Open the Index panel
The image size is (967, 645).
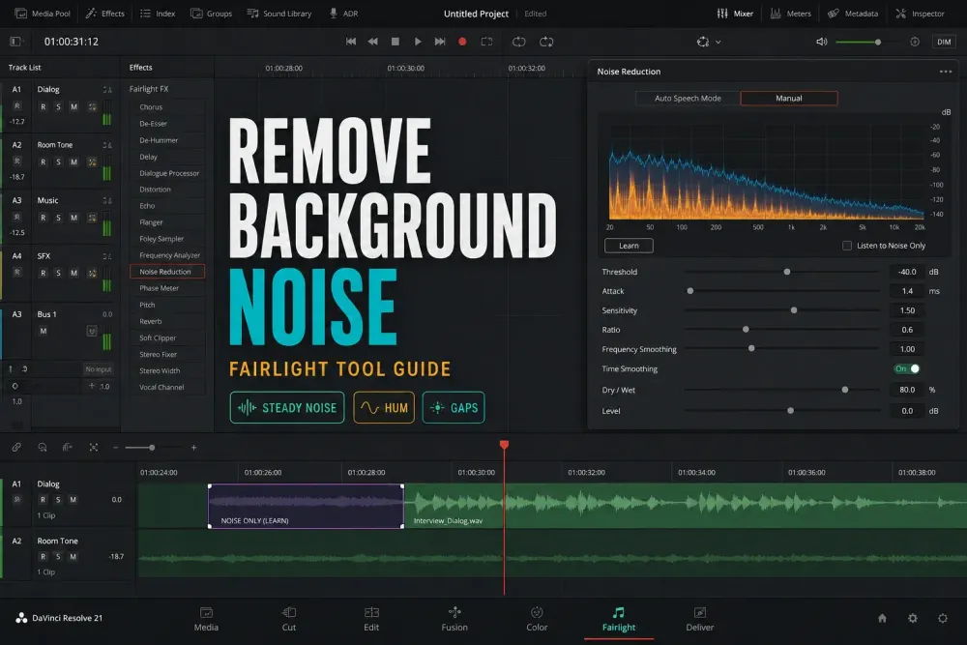tap(158, 13)
